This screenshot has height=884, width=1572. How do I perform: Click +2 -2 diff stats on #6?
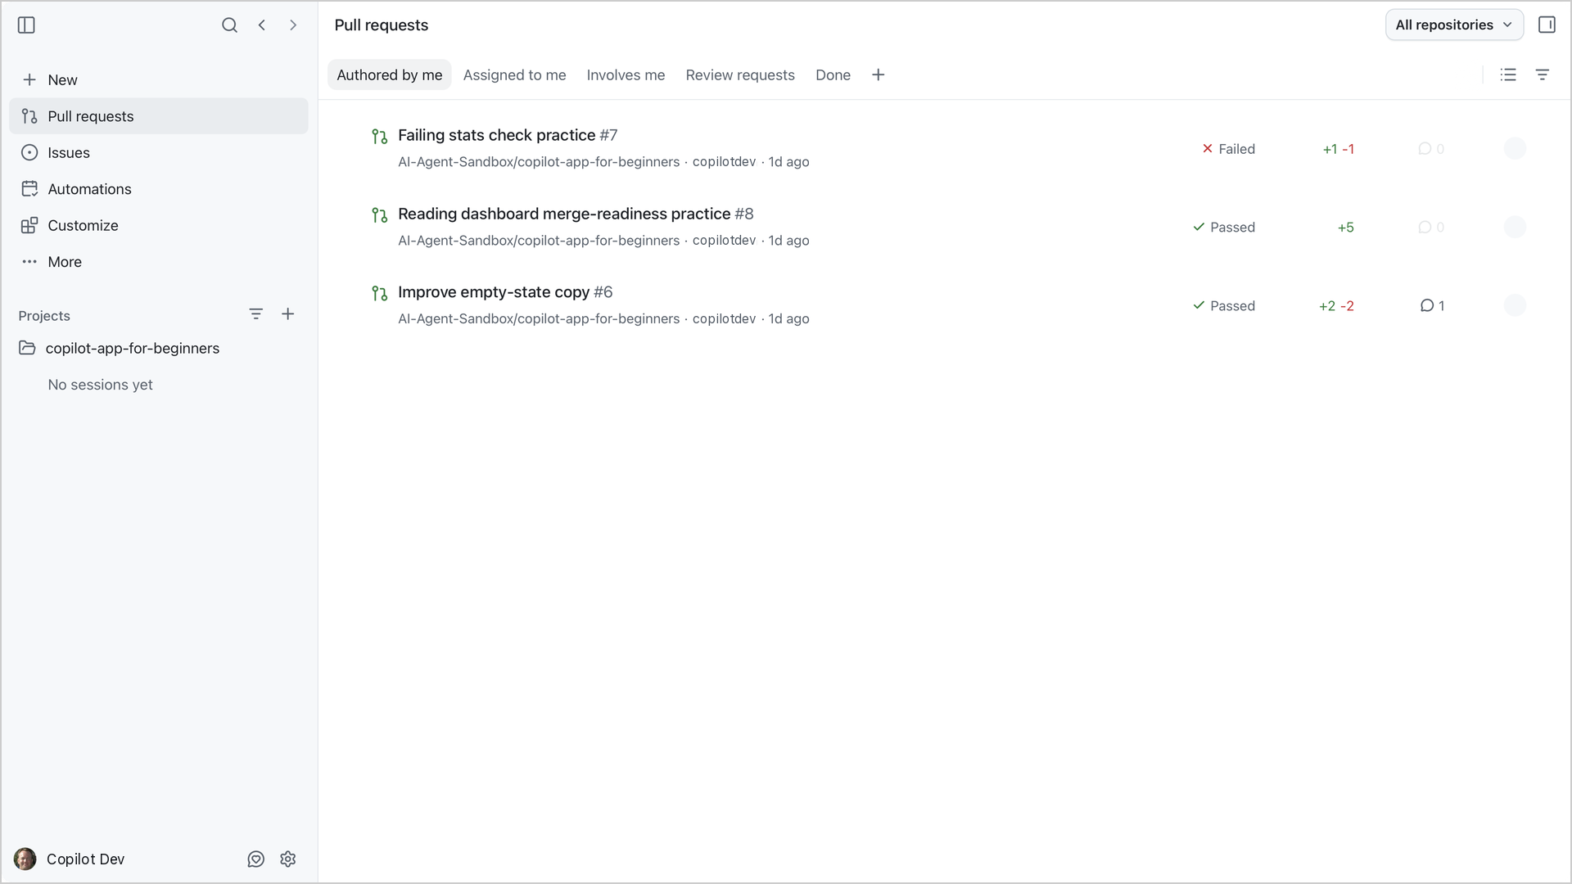[1336, 306]
